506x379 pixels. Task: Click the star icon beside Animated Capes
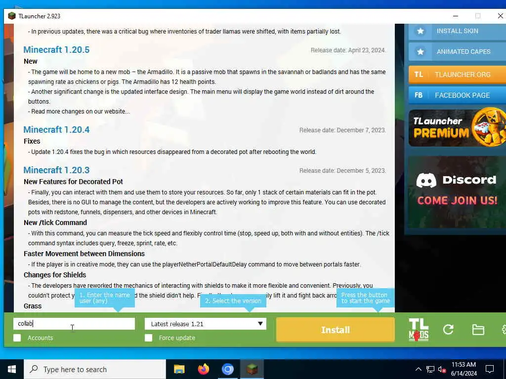420,51
